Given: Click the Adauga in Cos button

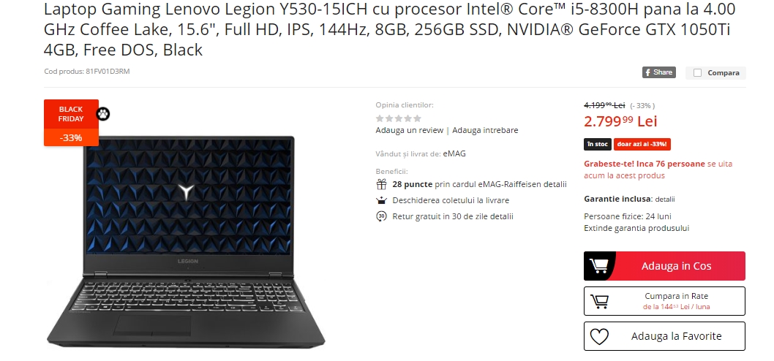Looking at the screenshot, I should pos(664,266).
